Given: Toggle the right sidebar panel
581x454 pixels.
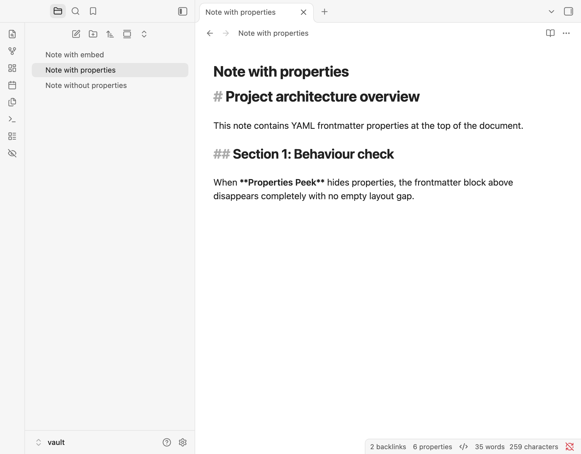Looking at the screenshot, I should 569,12.
